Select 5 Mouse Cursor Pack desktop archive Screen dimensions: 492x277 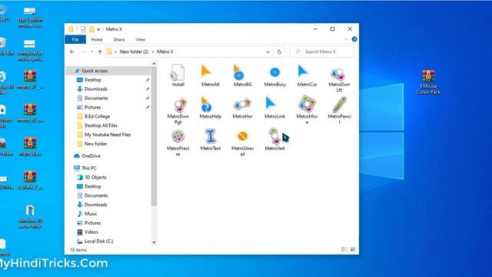pos(428,82)
